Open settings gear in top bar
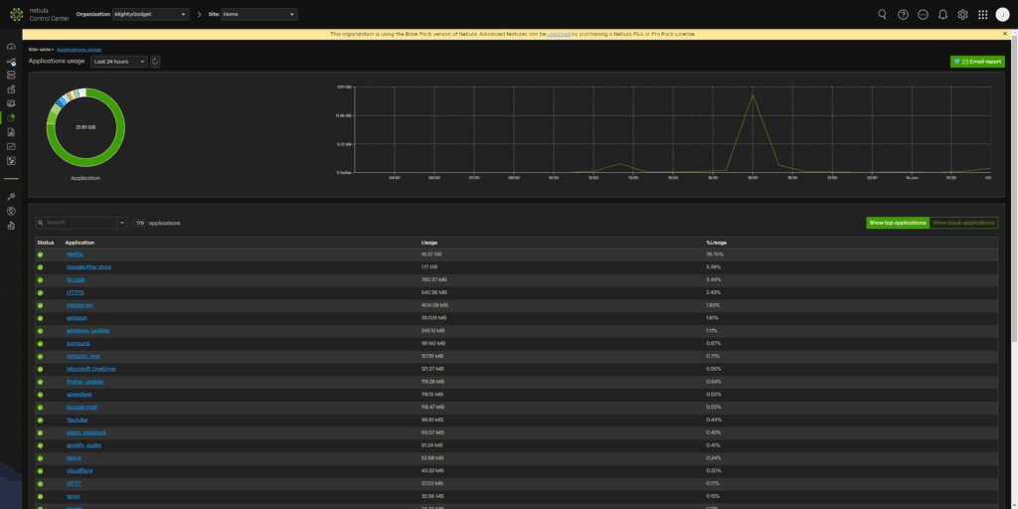 tap(962, 15)
